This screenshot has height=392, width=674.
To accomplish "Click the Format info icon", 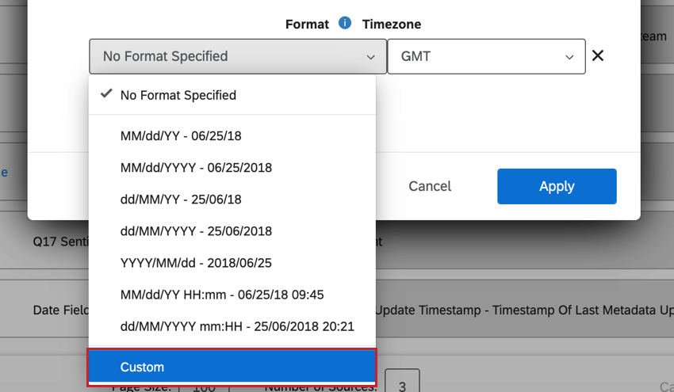I will pyautogui.click(x=345, y=24).
